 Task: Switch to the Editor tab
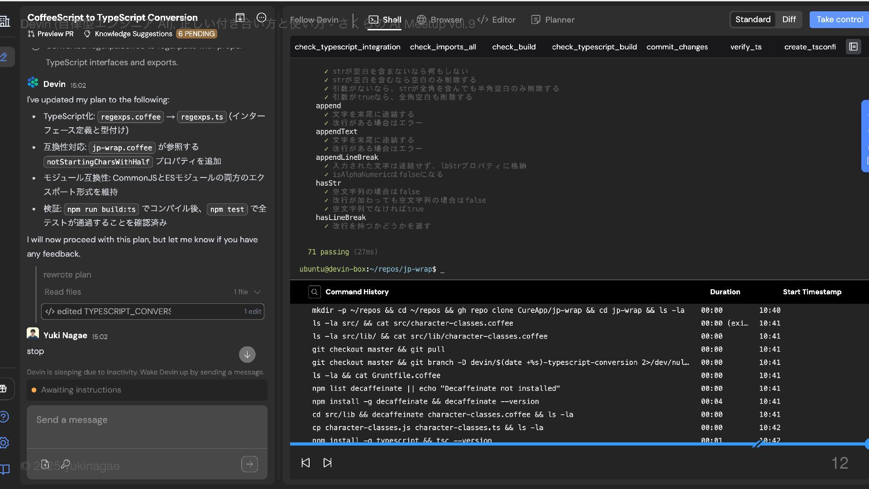(497, 20)
